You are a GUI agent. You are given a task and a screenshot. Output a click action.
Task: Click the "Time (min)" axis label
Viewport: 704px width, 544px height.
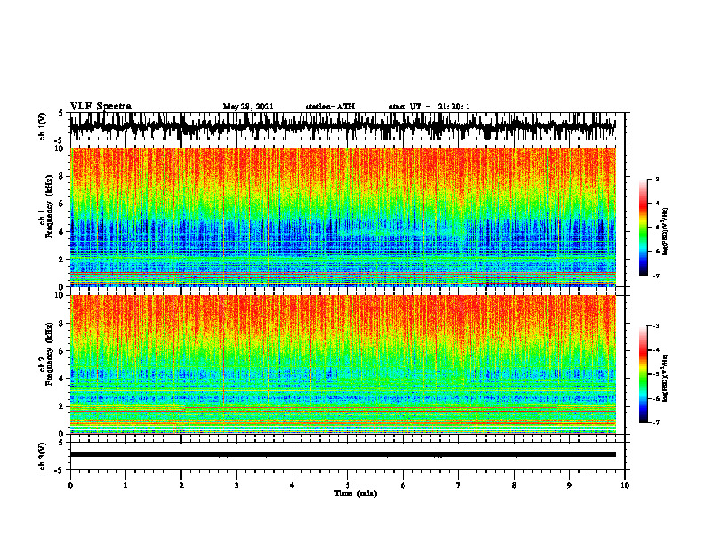356,493
